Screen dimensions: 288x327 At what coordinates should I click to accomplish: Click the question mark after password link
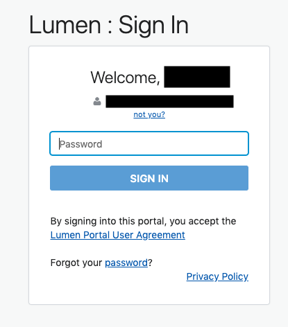[x=150, y=263]
